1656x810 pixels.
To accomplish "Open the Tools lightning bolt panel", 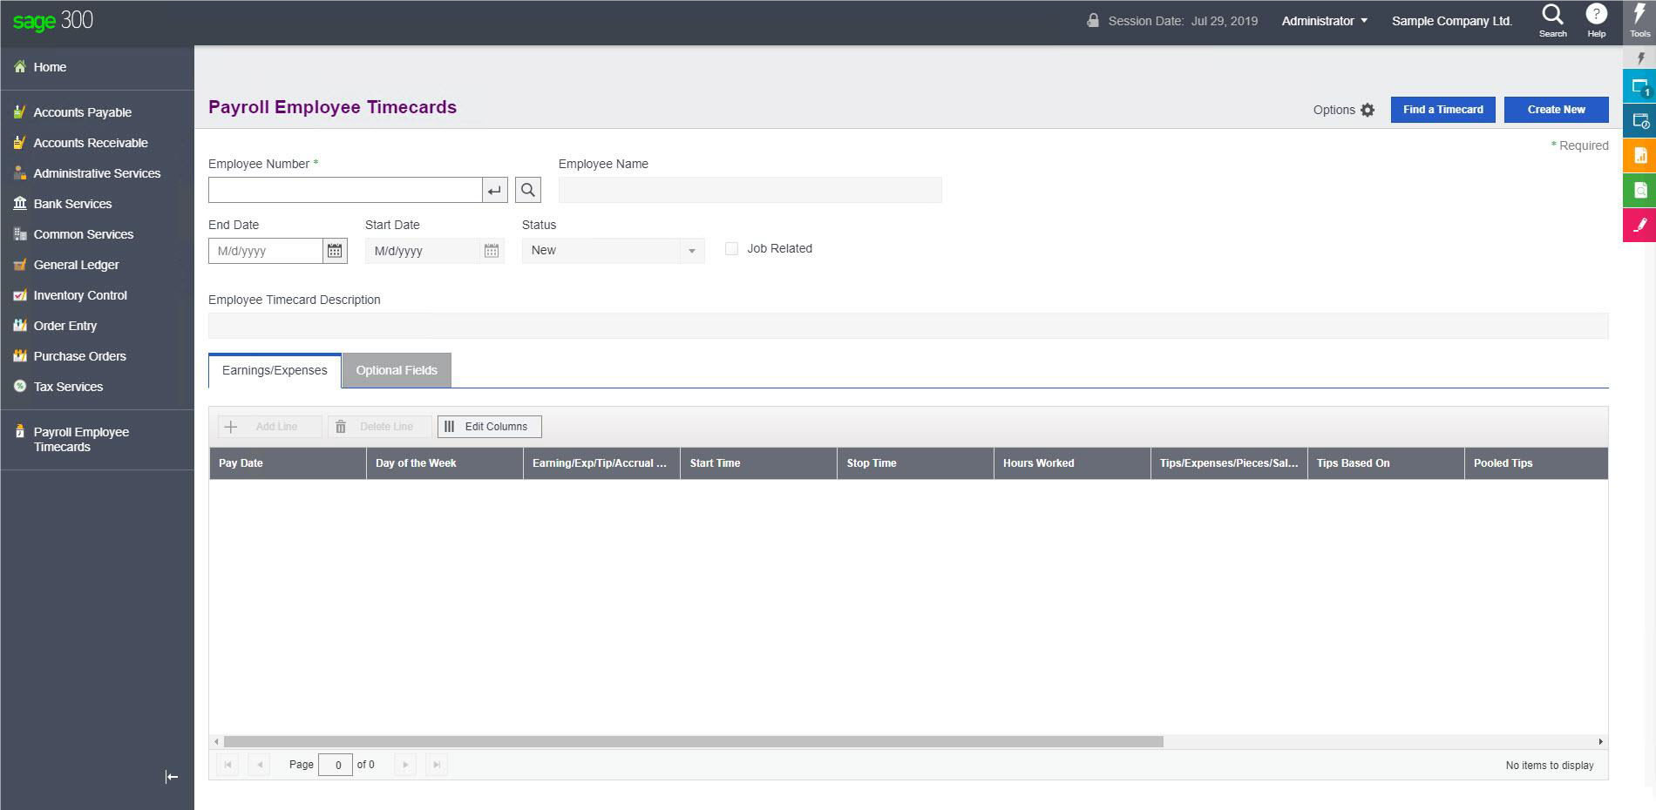I will click(1639, 21).
